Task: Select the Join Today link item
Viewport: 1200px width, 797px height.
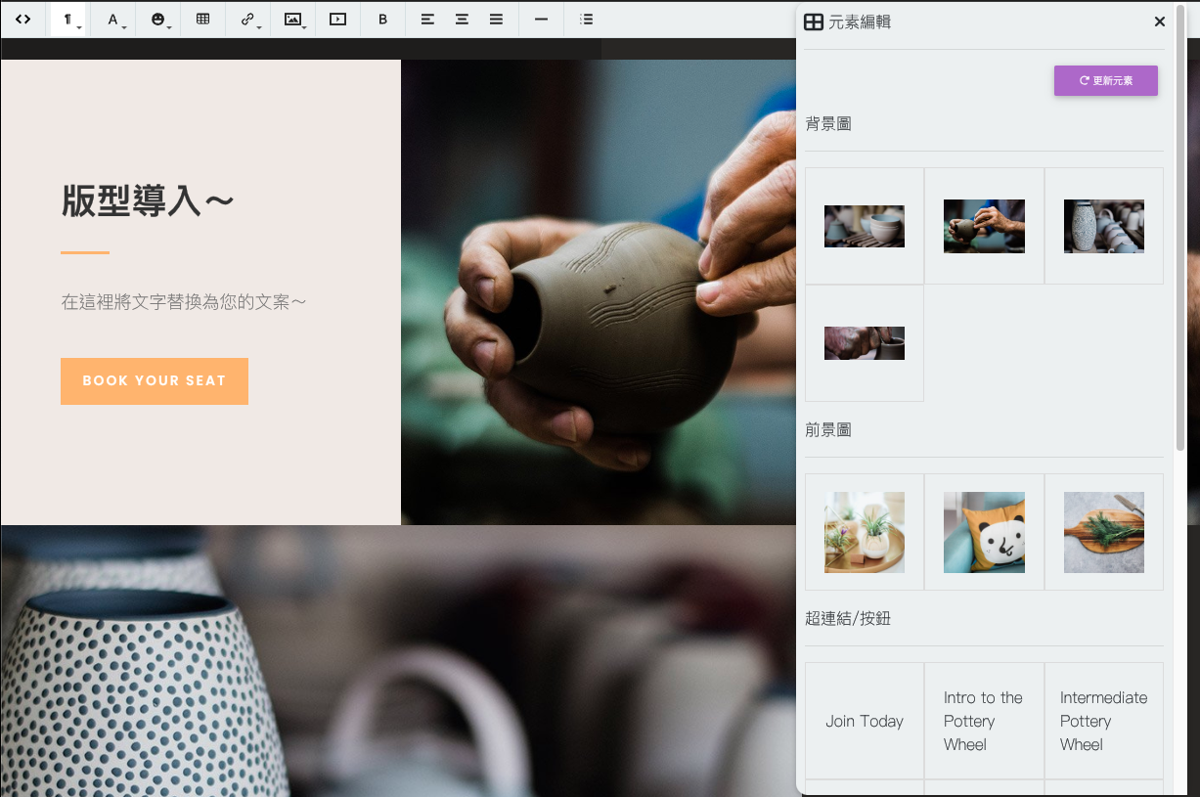Action: pos(865,721)
